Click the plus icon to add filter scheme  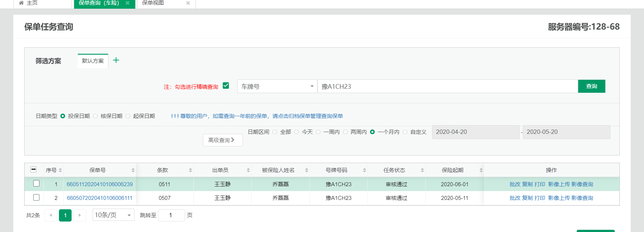click(x=116, y=60)
